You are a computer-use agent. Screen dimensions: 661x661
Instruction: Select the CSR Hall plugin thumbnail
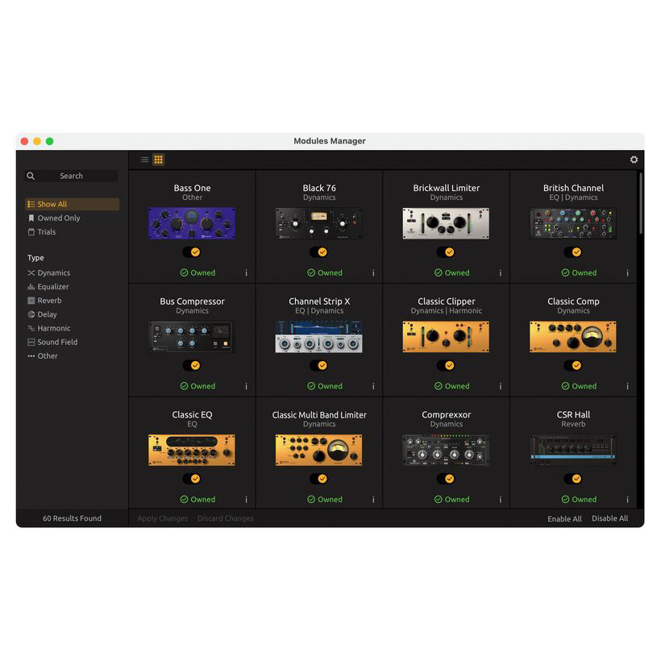[x=573, y=451]
